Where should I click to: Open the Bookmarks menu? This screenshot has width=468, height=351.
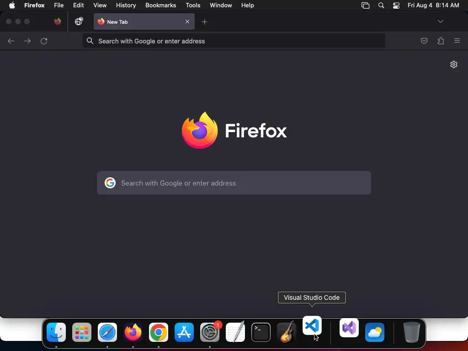coord(160,5)
